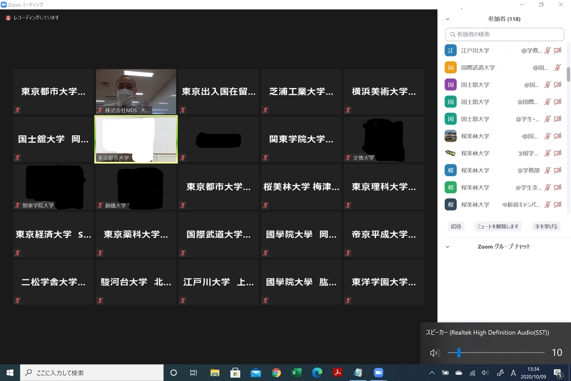571x381 pixels.
Task: Click the photo avatar of 桜美林大学 @国 participant
Action: (451, 136)
